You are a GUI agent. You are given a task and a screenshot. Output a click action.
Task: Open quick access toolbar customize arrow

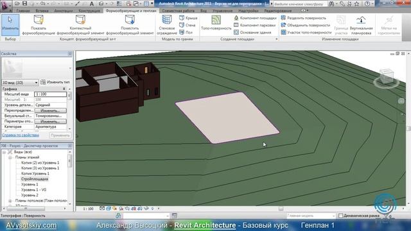[152, 3]
